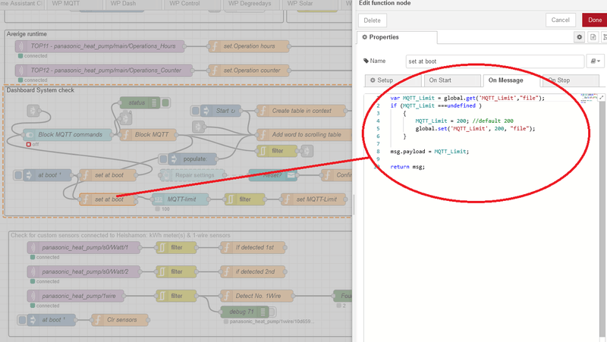Expand code editor to full screen
This screenshot has width=607, height=342.
[602, 98]
